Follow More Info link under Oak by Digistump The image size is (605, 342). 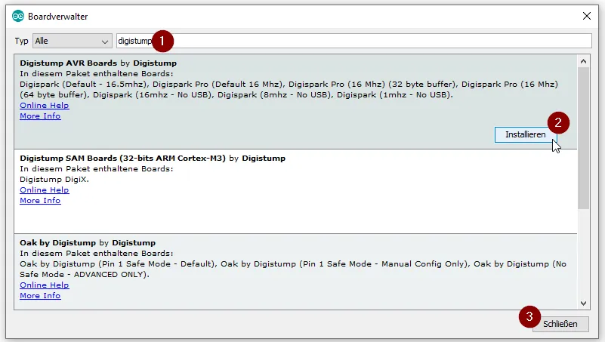40,296
